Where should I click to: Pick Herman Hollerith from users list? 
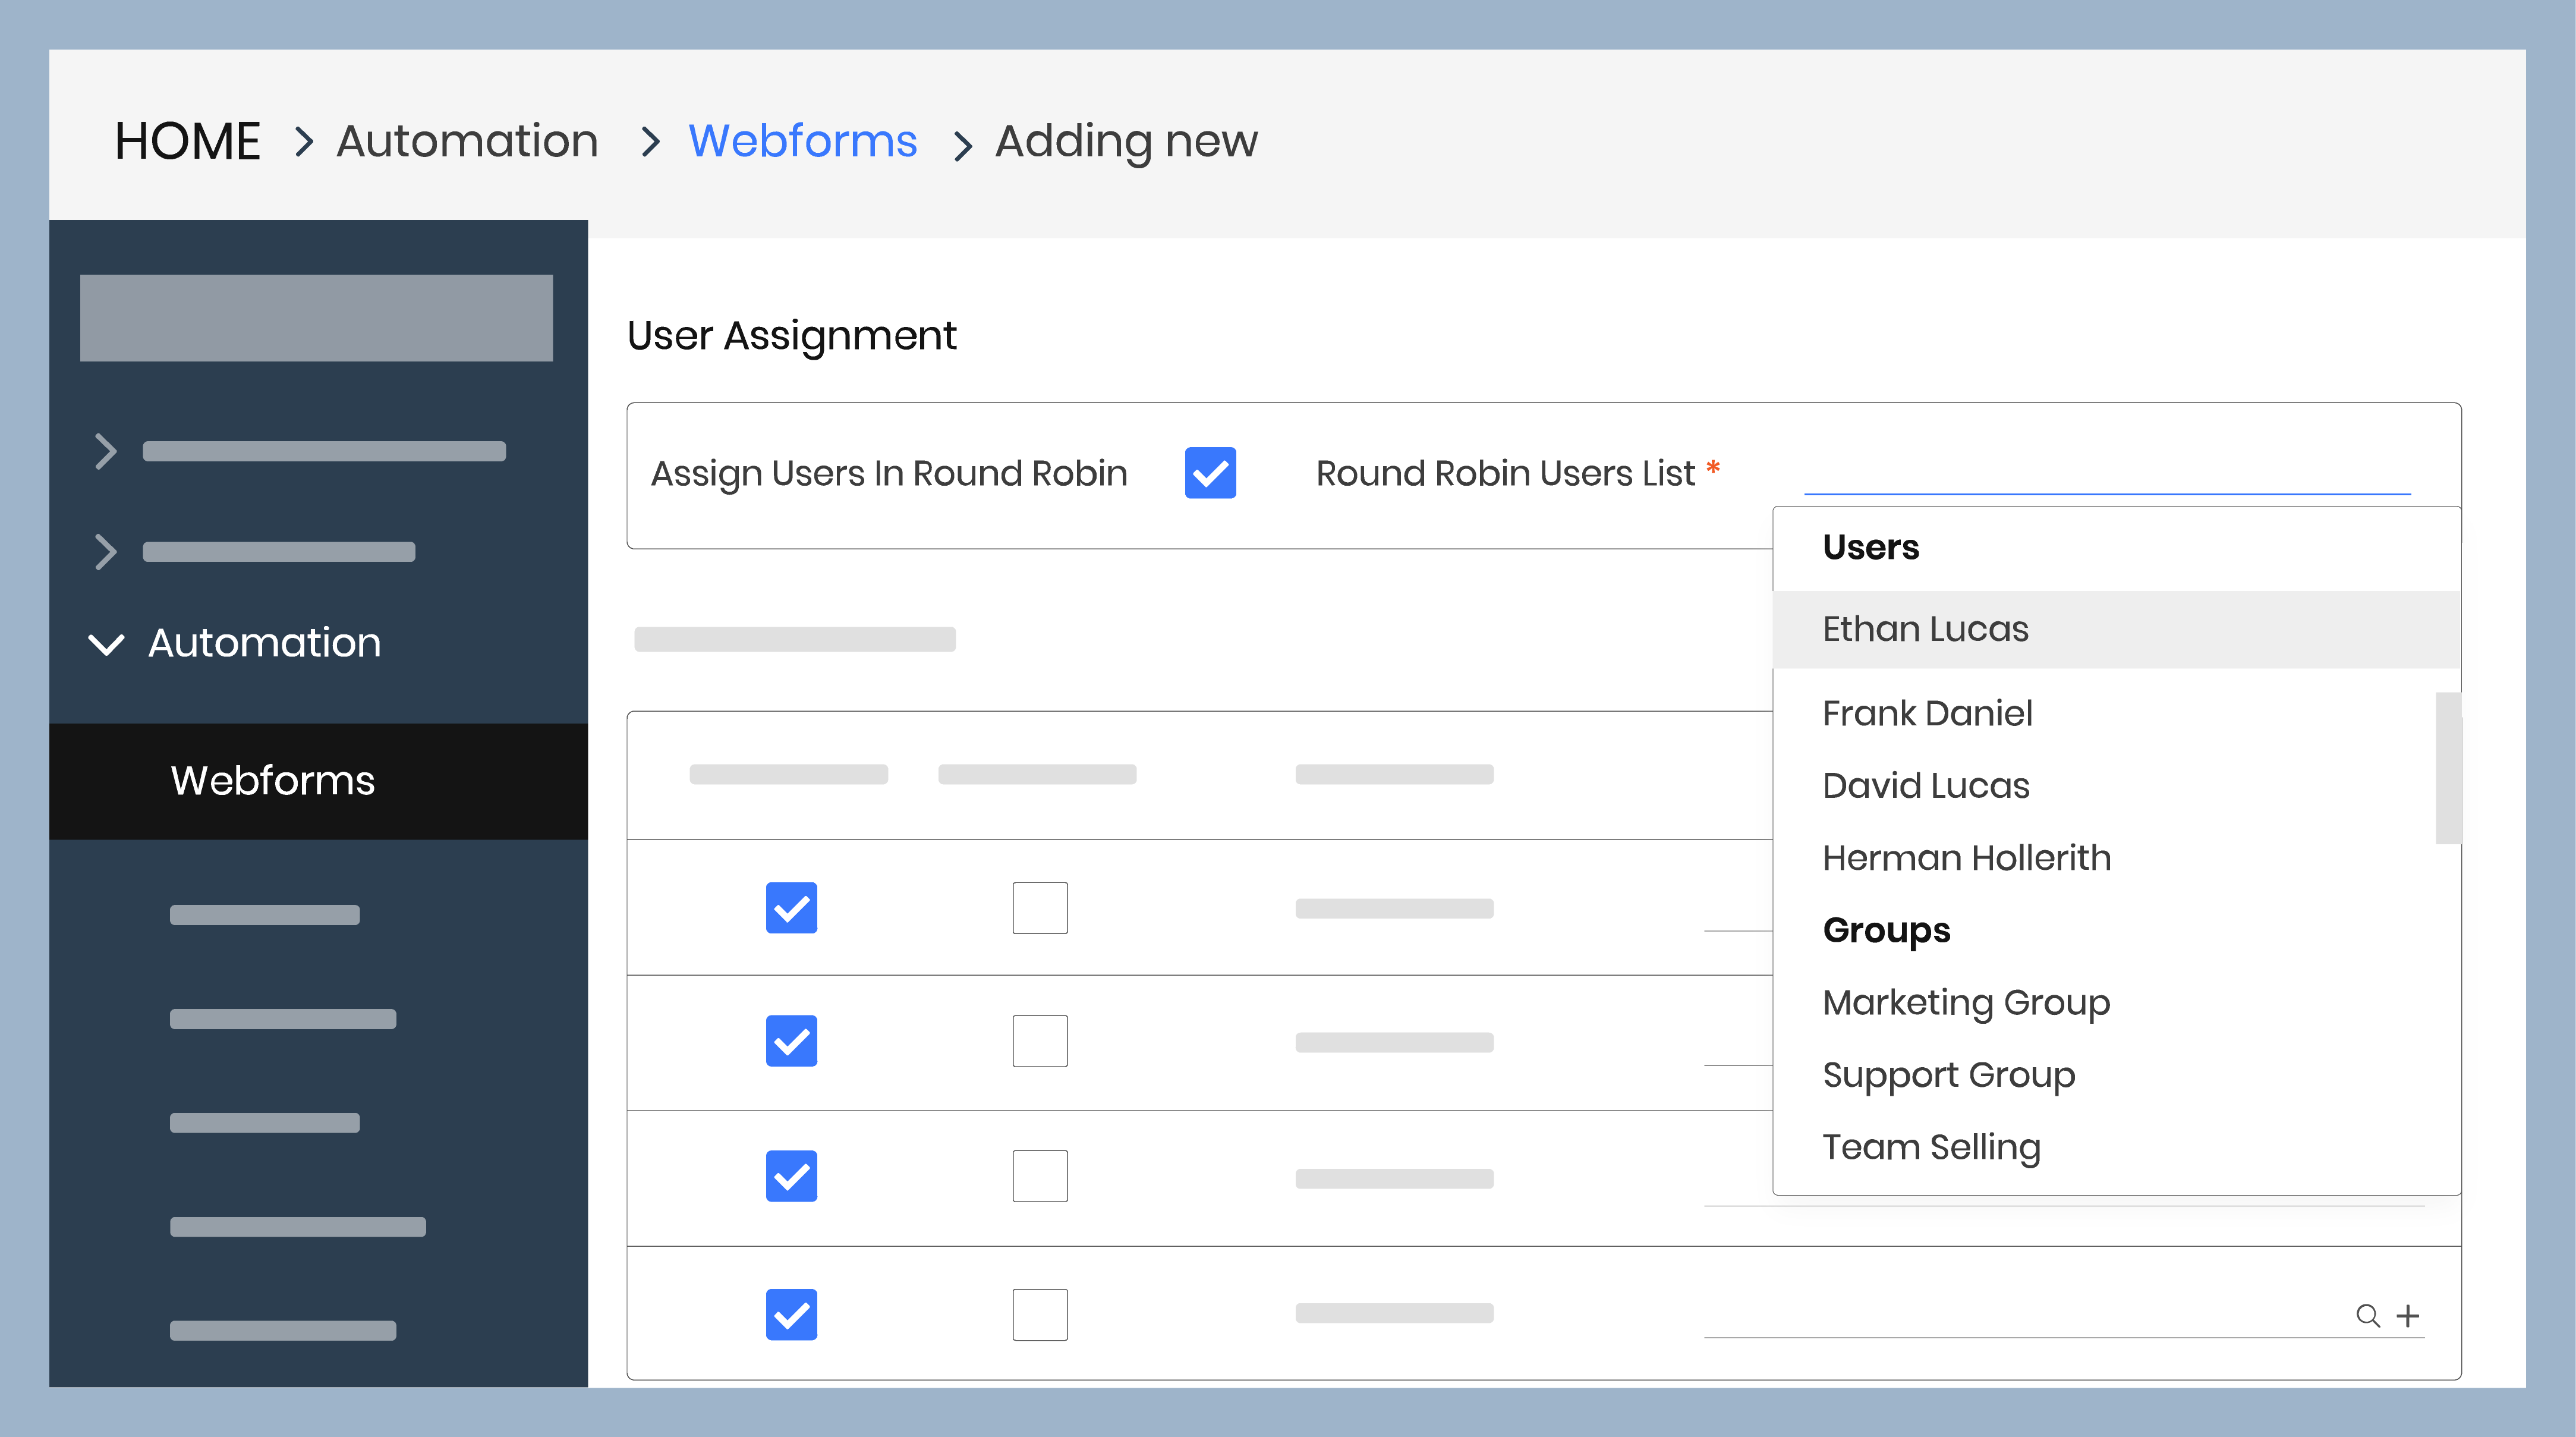(x=1966, y=858)
